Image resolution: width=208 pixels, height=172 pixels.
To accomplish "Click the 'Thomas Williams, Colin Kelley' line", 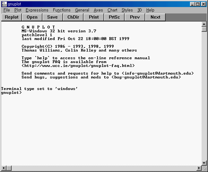I will pyautogui.click(x=79, y=50).
